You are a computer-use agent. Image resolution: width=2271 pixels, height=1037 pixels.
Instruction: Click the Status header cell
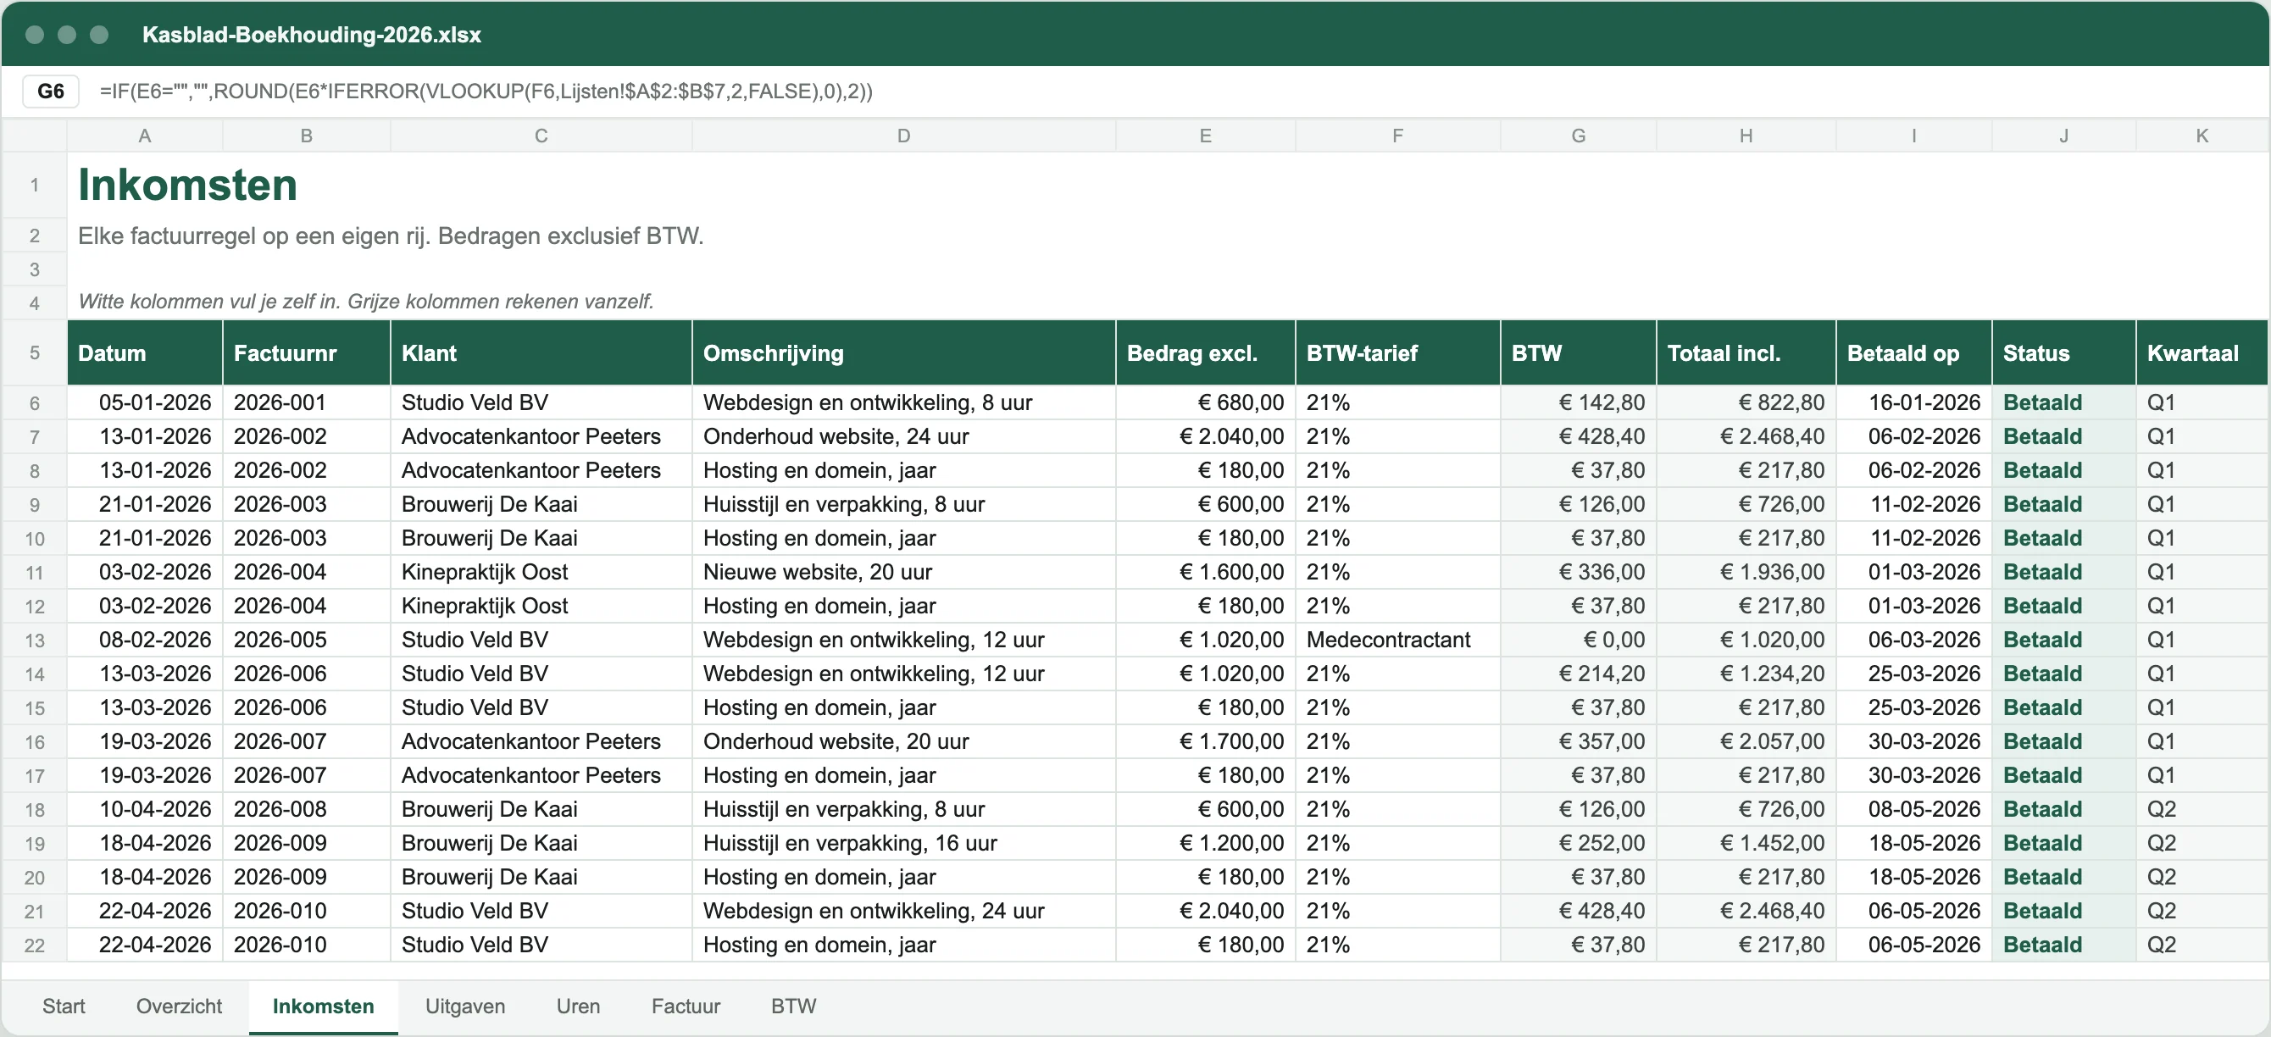click(x=2063, y=353)
